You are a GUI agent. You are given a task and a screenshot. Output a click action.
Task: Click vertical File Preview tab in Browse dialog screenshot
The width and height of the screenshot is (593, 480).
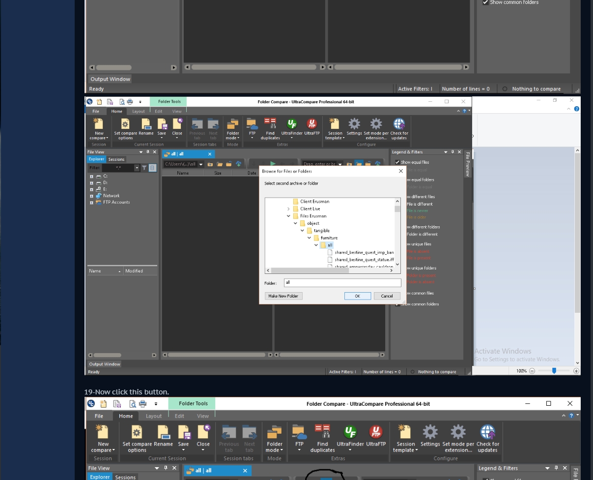[x=467, y=164]
